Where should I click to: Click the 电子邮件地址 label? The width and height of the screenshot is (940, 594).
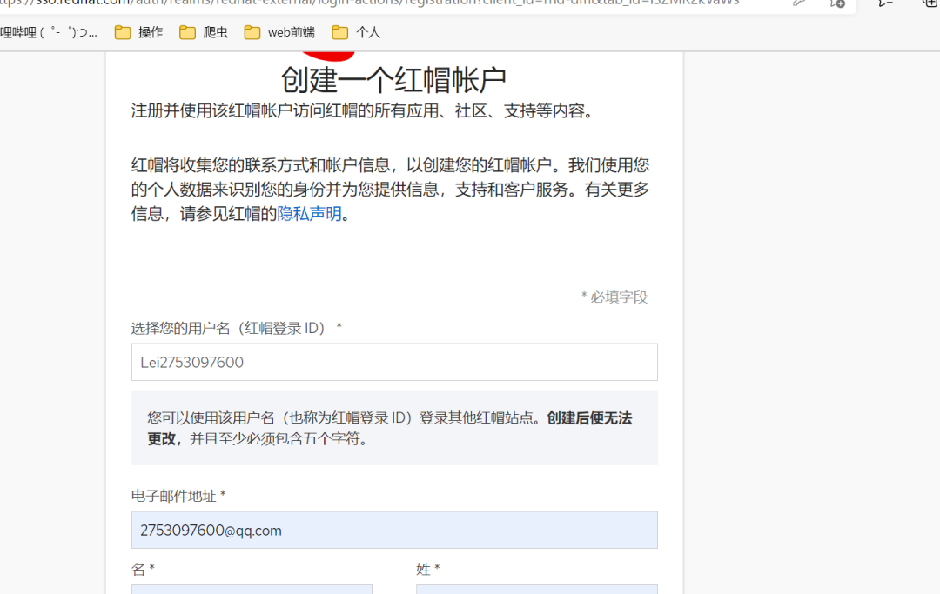[178, 496]
